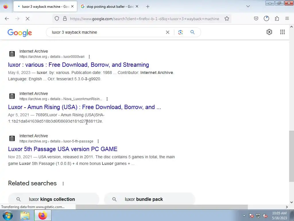The width and height of the screenshot is (294, 221).
Task: Click horizontal scrollbar right arrow
Action: tap(287, 207)
